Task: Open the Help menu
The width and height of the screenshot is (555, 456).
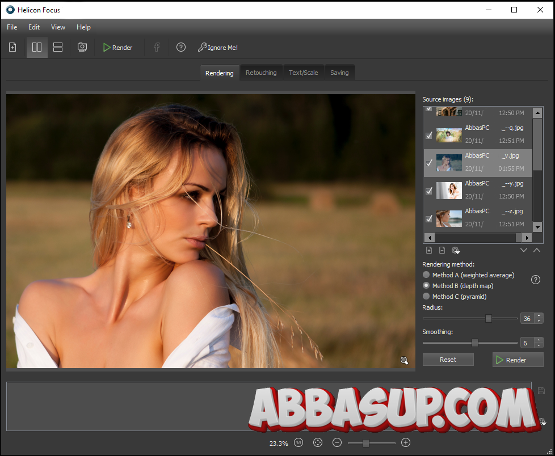Action: pyautogui.click(x=83, y=27)
